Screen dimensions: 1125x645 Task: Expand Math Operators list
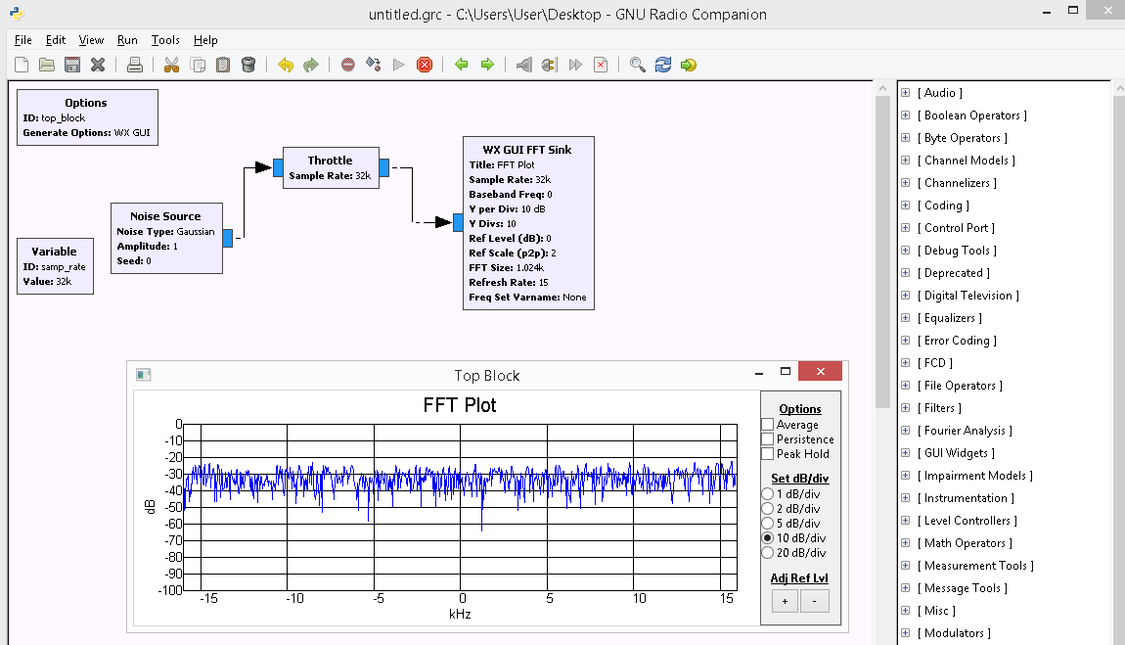[x=906, y=543]
